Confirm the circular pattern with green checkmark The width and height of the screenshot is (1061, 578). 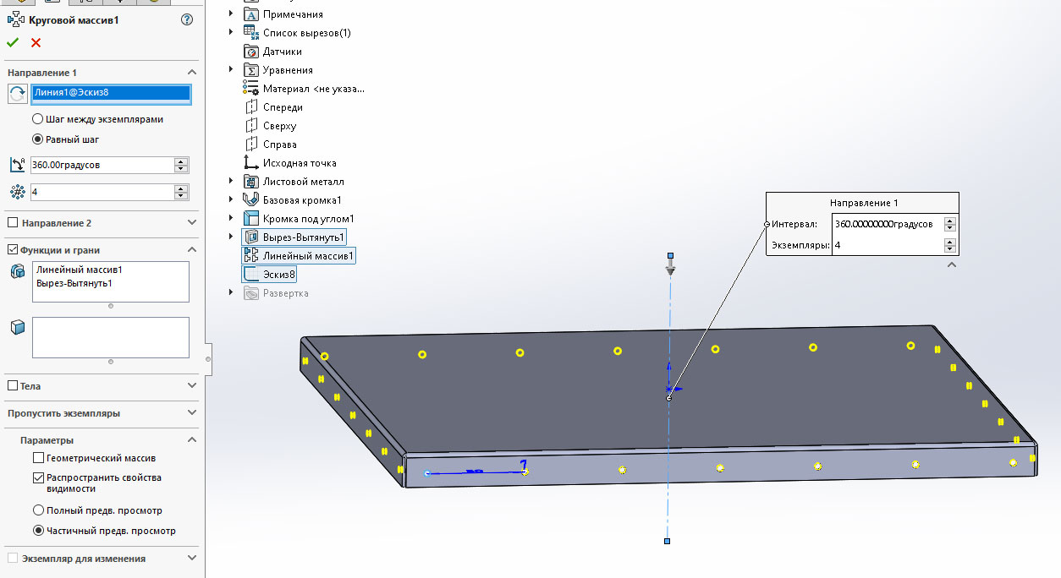pyautogui.click(x=13, y=42)
